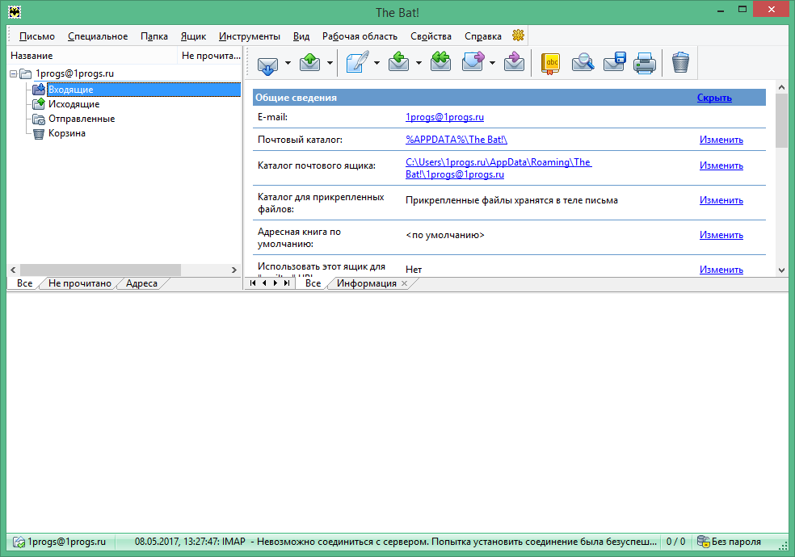Click the Reply to all icon
This screenshot has width=795, height=557.
[440, 63]
